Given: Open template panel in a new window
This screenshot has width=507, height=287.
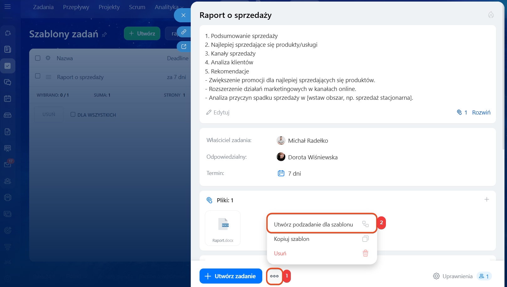Looking at the screenshot, I should [x=184, y=46].
